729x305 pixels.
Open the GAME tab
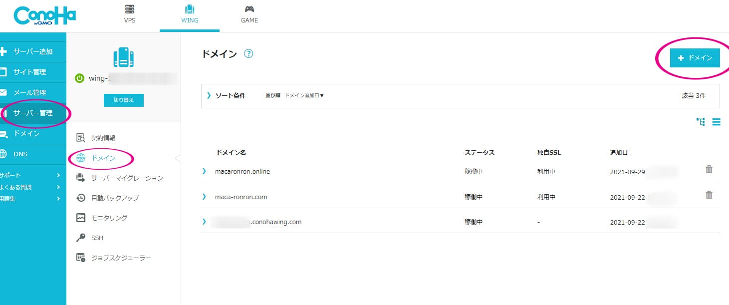tap(249, 15)
